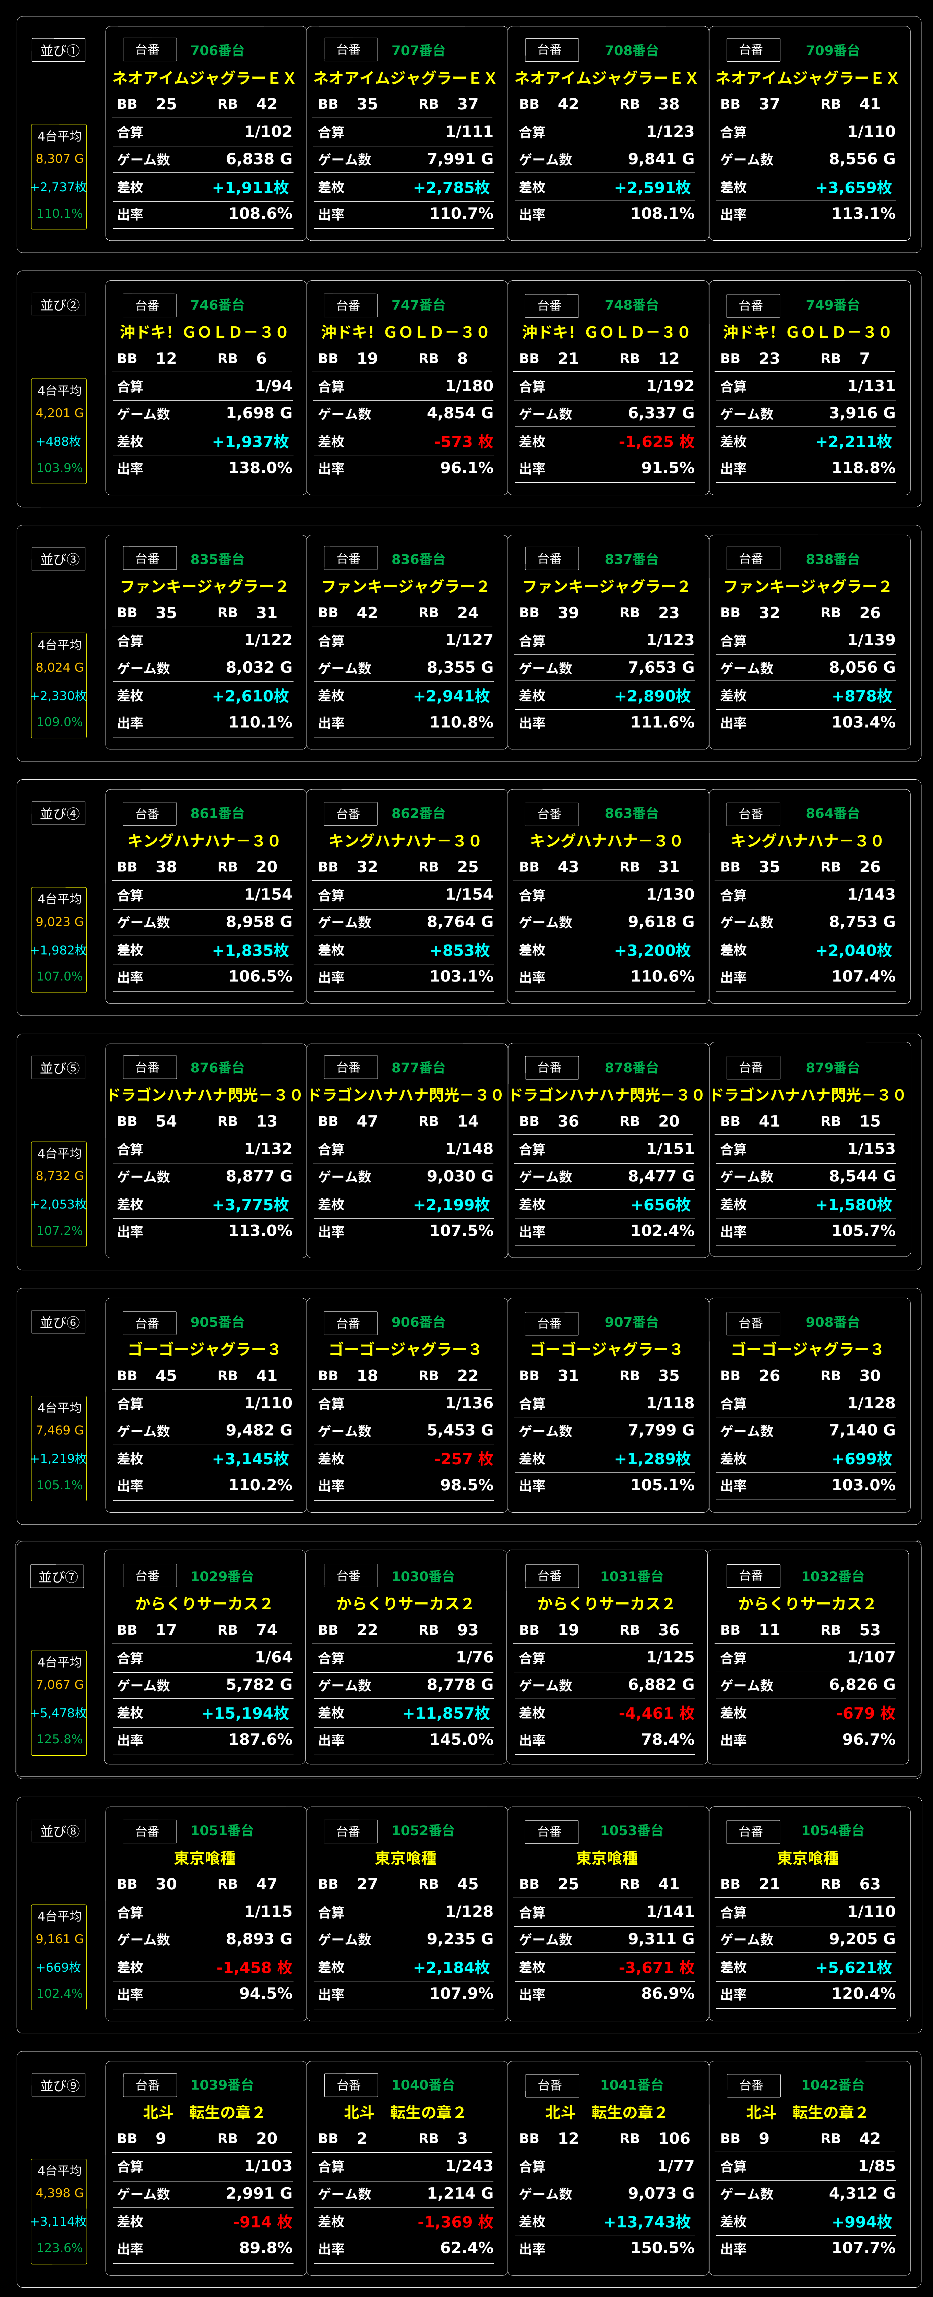Click machine number "907番台"
Image resolution: width=933 pixels, height=2297 pixels.
tap(632, 1322)
